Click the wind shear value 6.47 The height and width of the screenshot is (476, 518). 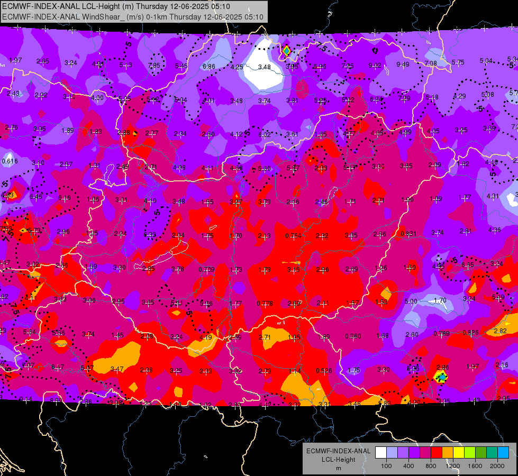pos(58,367)
